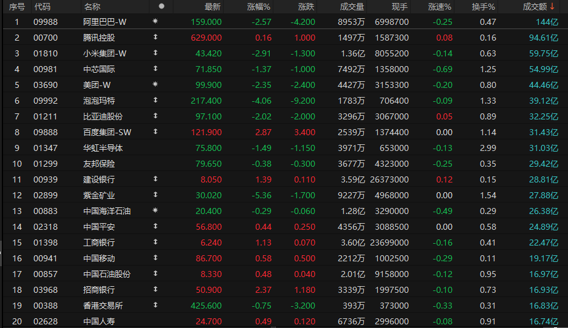Open the stock name 中芯国际
The width and height of the screenshot is (568, 328).
pos(99,69)
